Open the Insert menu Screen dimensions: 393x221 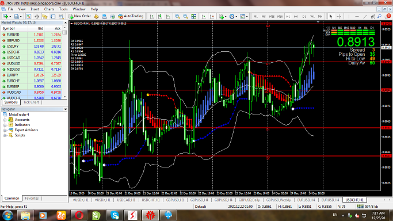(x=35, y=9)
